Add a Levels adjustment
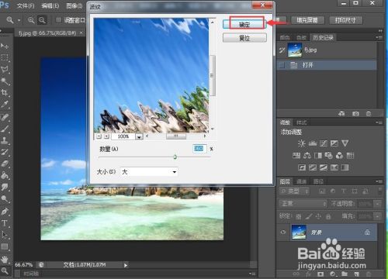The width and height of the screenshot is (388, 279). [313, 143]
